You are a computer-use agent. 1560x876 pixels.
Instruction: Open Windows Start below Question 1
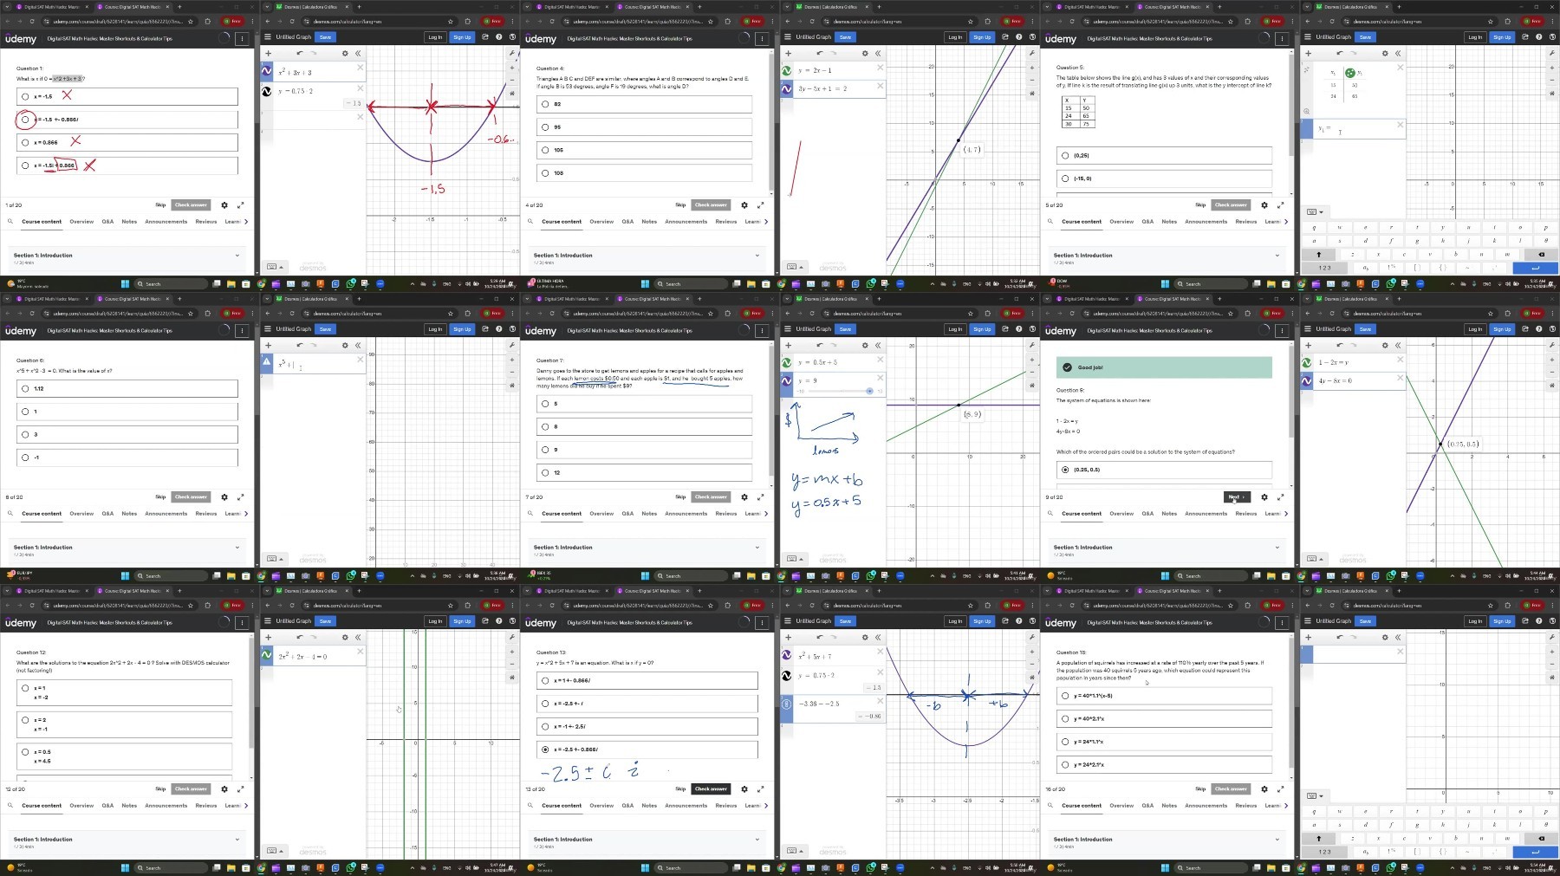point(125,284)
